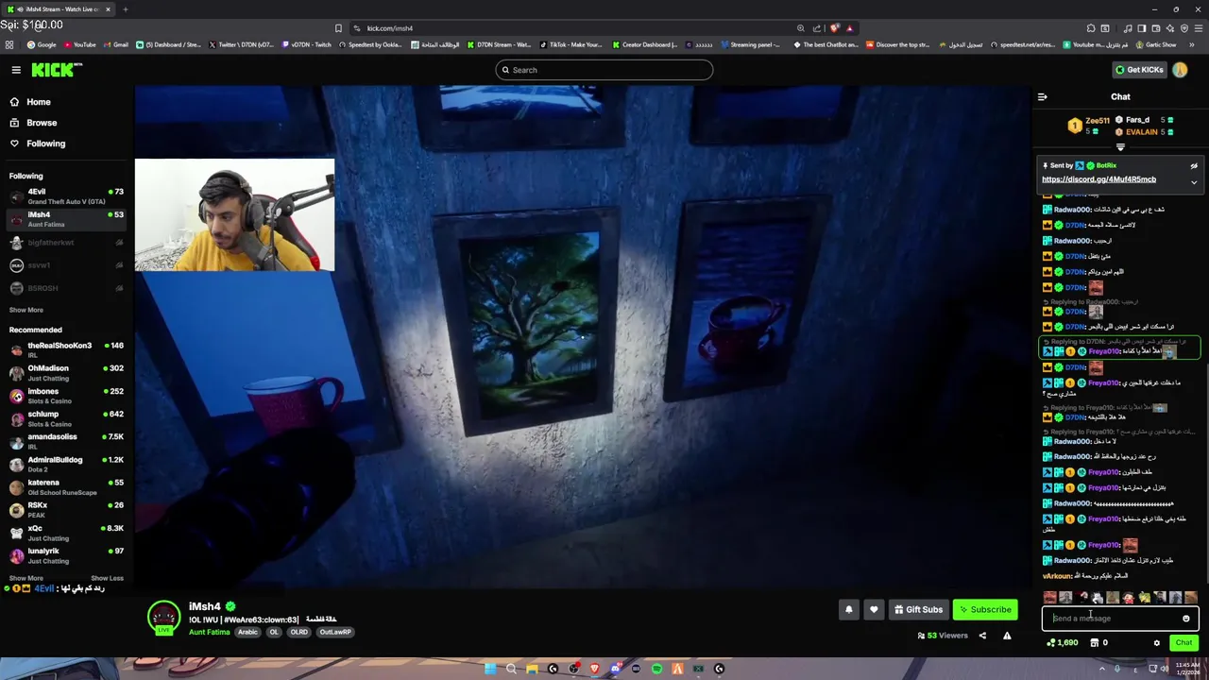1209x680 pixels.
Task: Go to the Kick logo homepage
Action: click(56, 70)
